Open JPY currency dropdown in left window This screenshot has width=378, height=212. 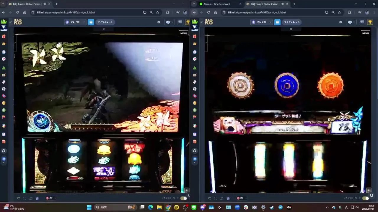click(x=51, y=198)
